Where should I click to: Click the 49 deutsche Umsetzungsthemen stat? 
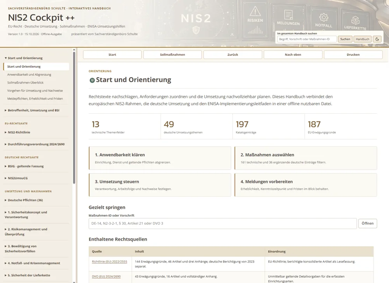coord(197,127)
